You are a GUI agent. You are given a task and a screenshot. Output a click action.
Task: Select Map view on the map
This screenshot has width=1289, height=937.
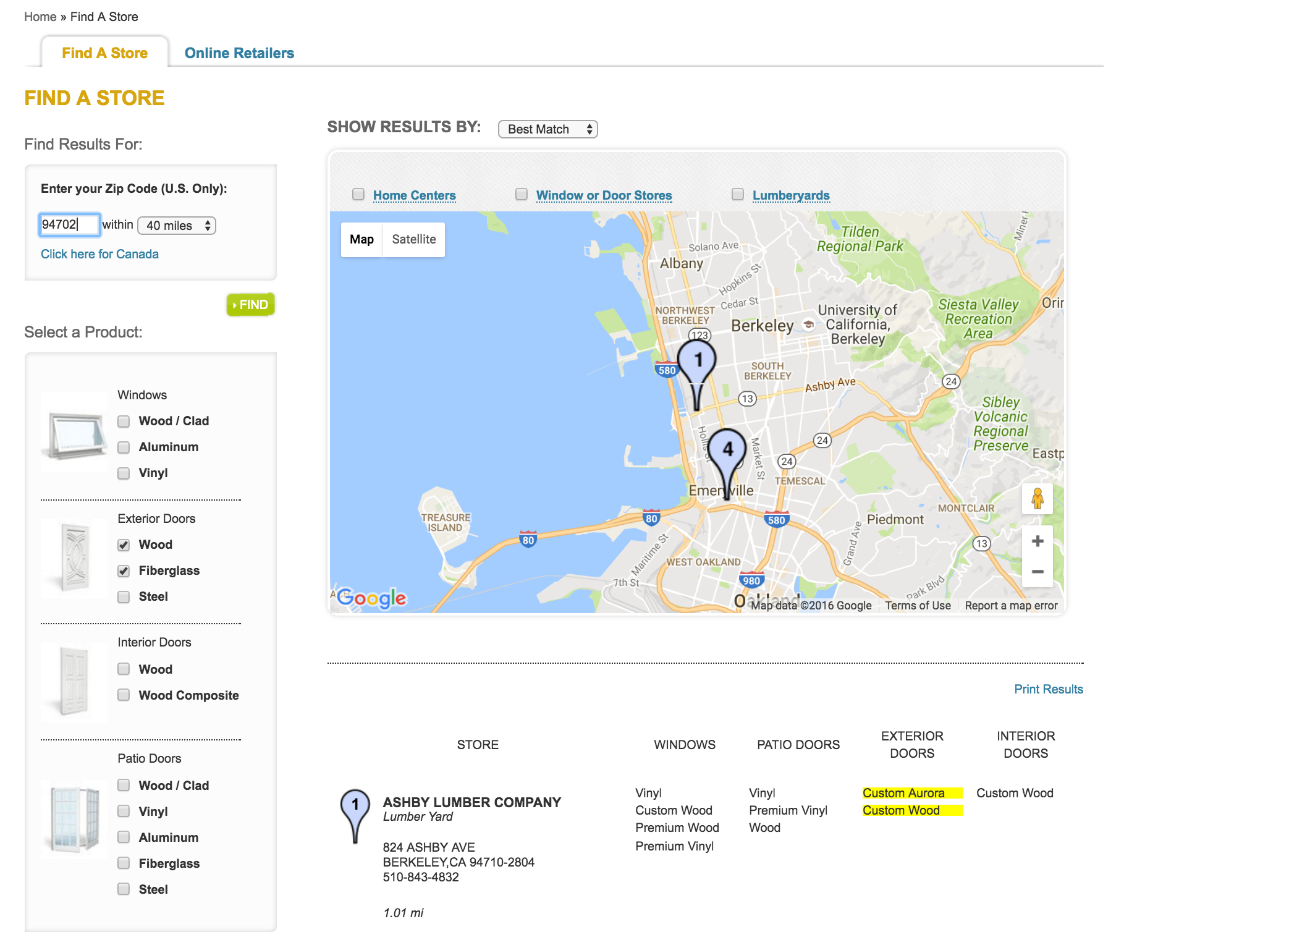[x=361, y=239]
